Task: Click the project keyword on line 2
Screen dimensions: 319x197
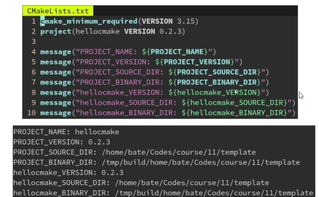Action: (x=55, y=31)
